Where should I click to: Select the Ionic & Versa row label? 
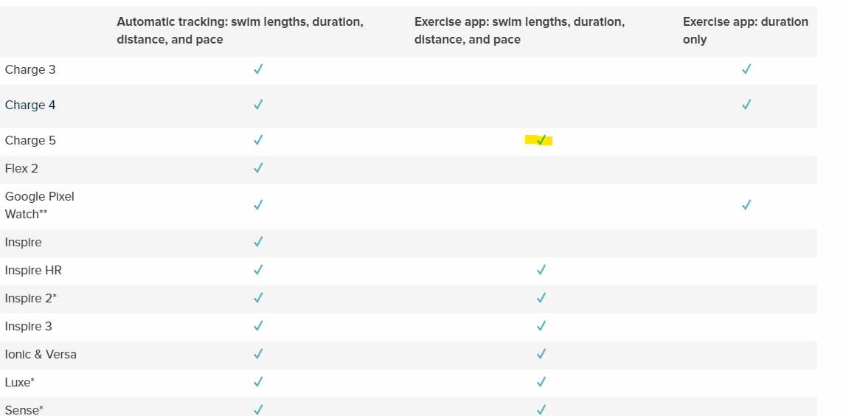pos(41,354)
